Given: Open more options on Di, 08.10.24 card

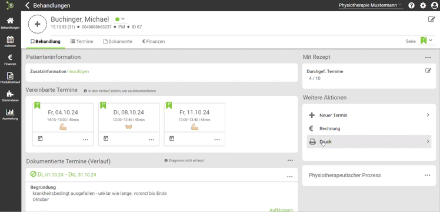Looking at the screenshot, I should [151, 140].
